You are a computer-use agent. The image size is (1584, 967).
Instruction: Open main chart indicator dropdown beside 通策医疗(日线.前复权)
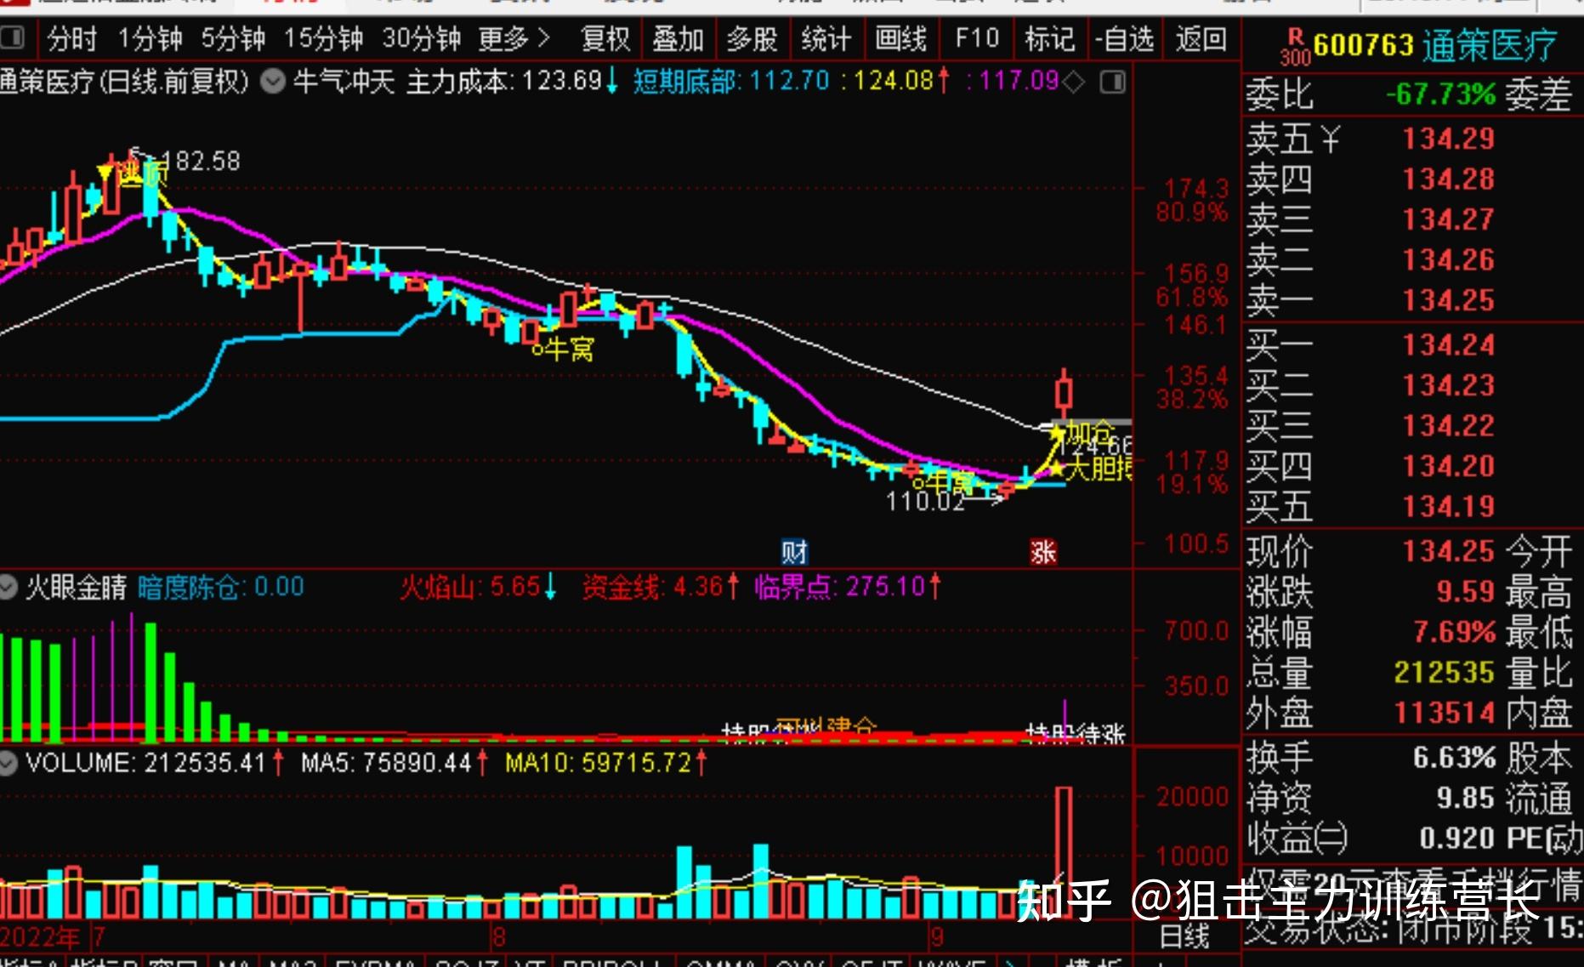[272, 82]
